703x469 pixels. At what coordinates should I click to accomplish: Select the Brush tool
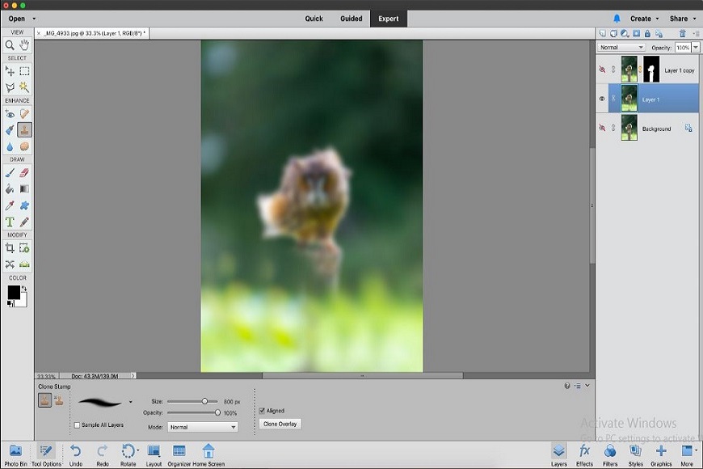coord(10,172)
